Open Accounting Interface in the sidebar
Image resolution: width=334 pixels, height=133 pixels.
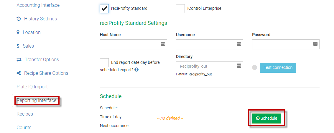[x=38, y=5]
